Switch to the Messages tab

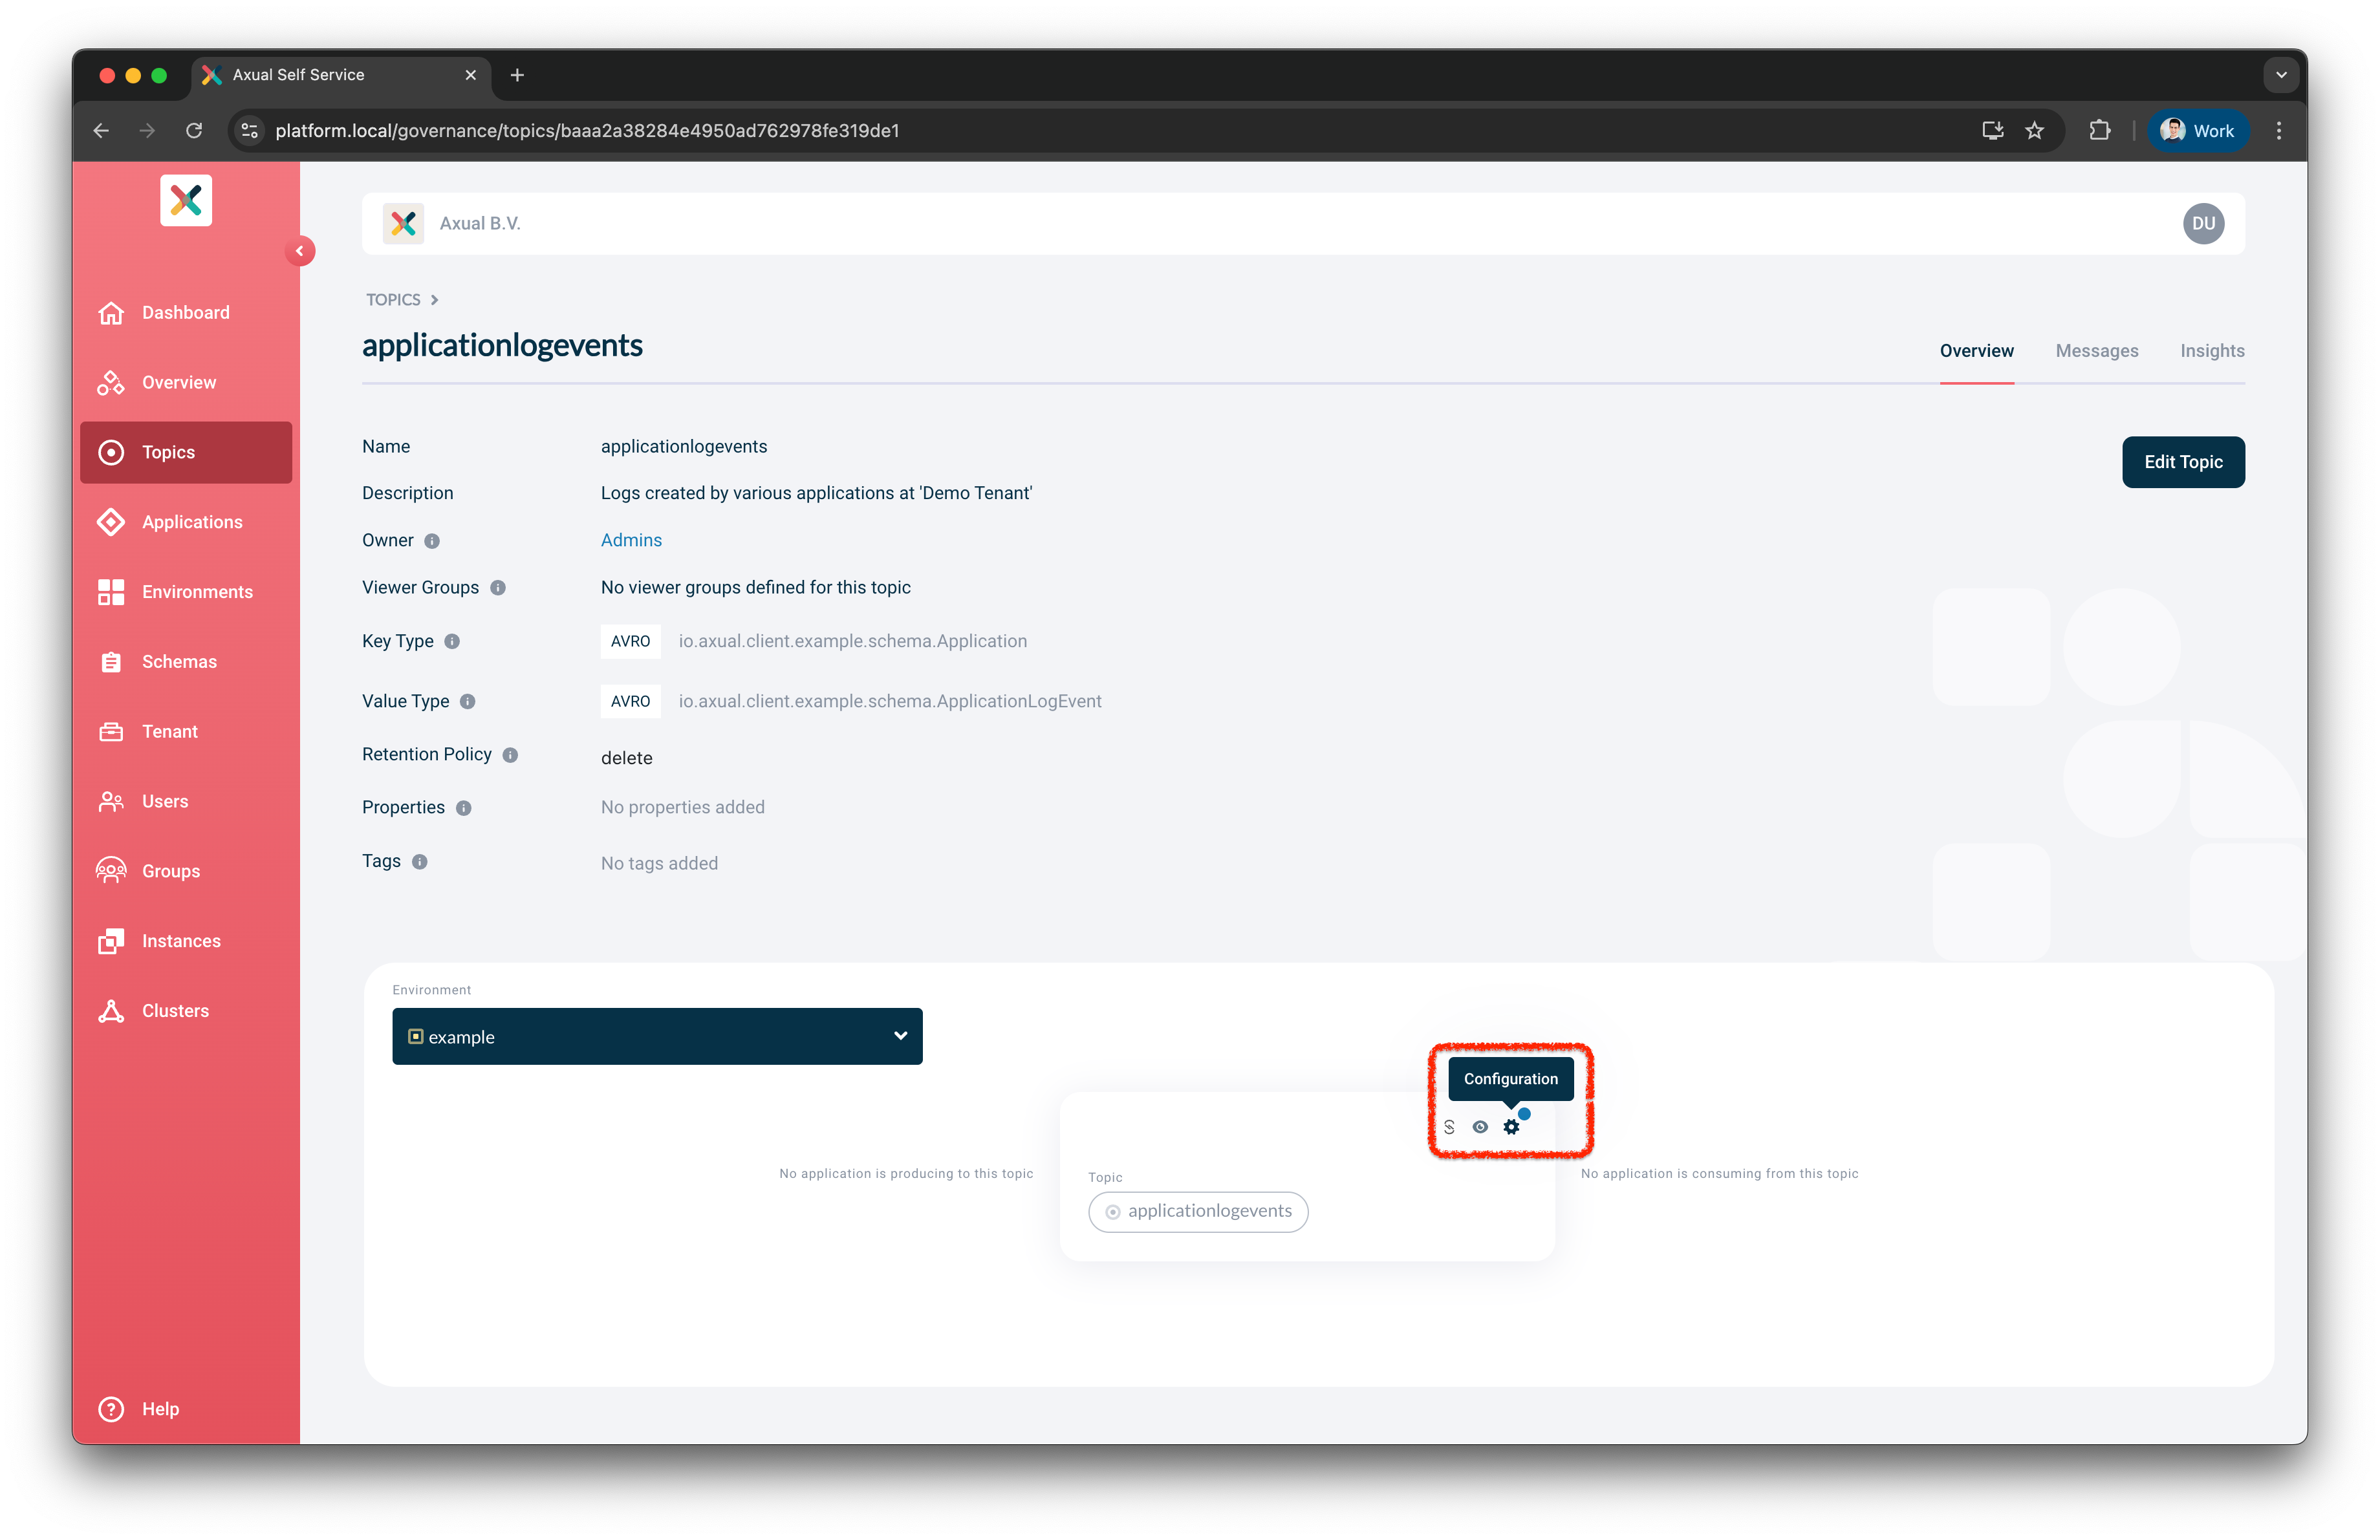tap(2097, 351)
